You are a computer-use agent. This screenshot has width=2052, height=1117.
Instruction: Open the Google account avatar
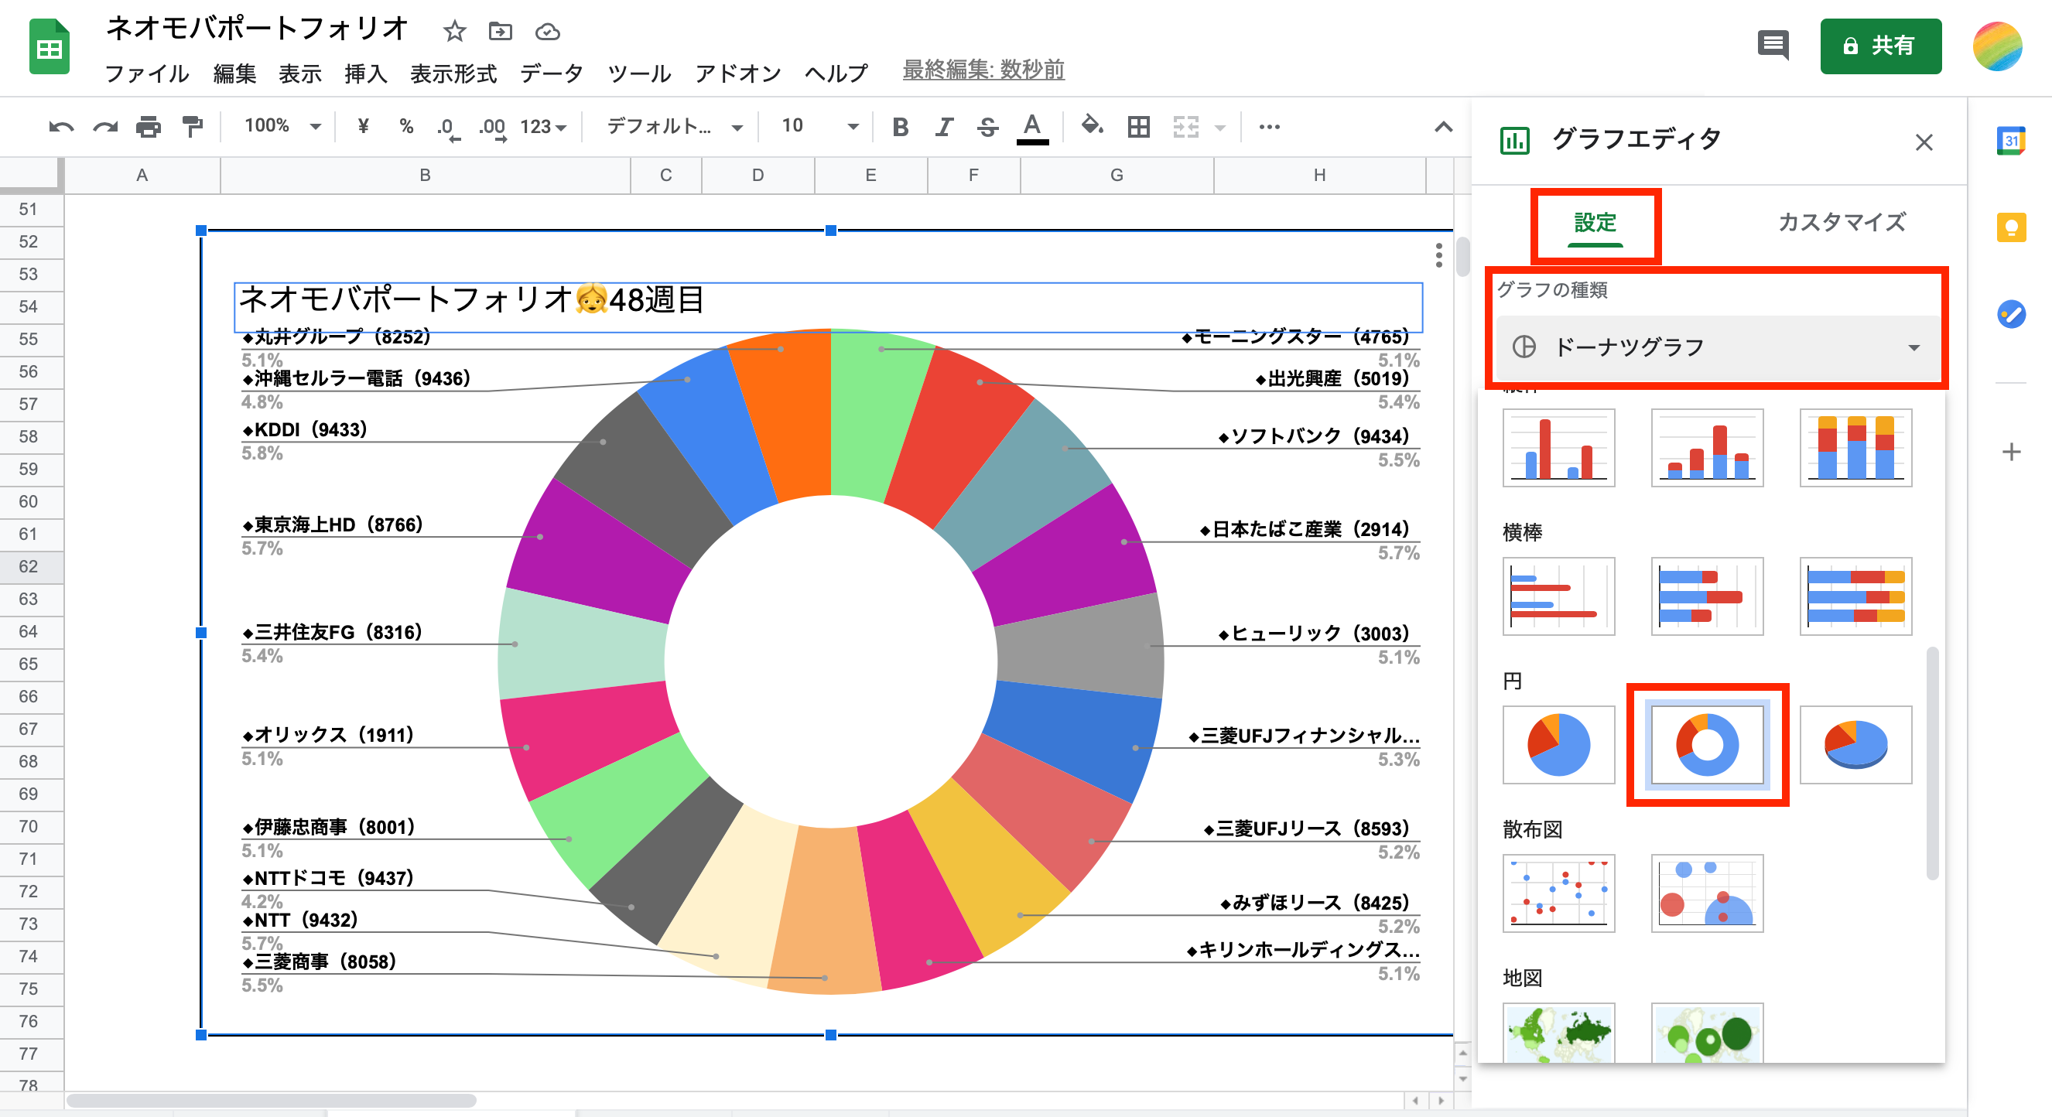click(x=1996, y=46)
